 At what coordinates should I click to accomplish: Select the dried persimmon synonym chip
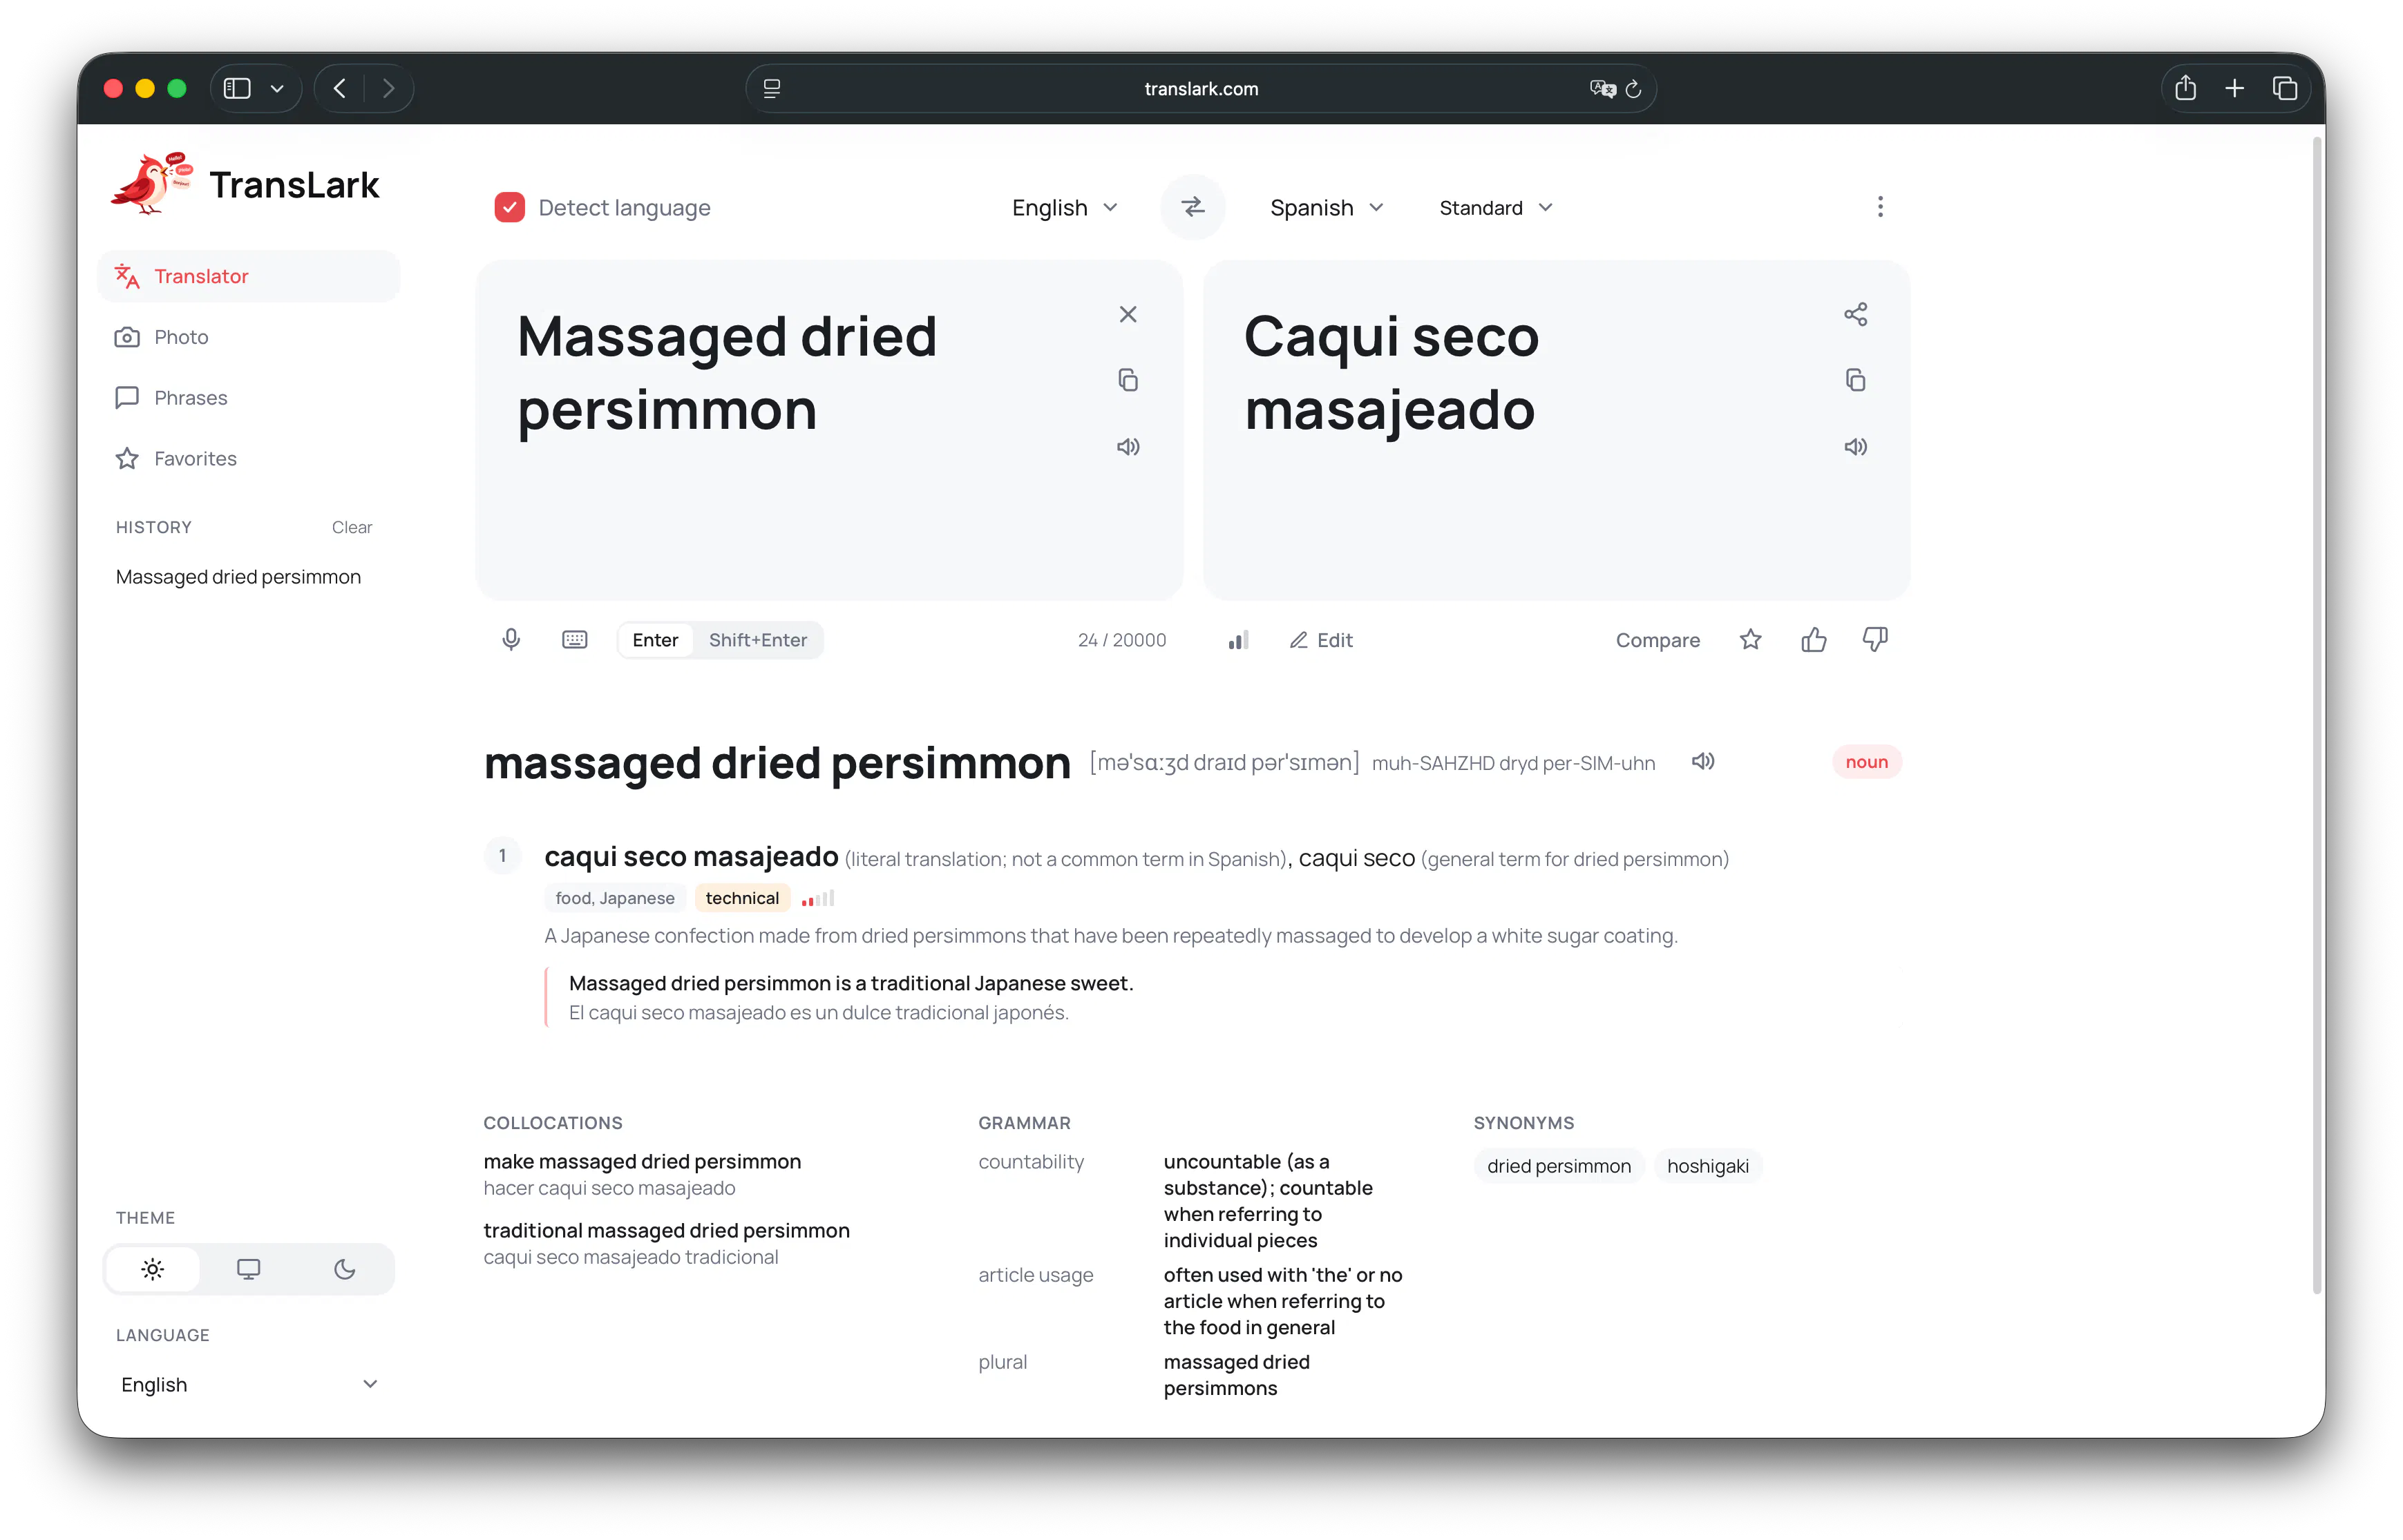(x=1557, y=1166)
